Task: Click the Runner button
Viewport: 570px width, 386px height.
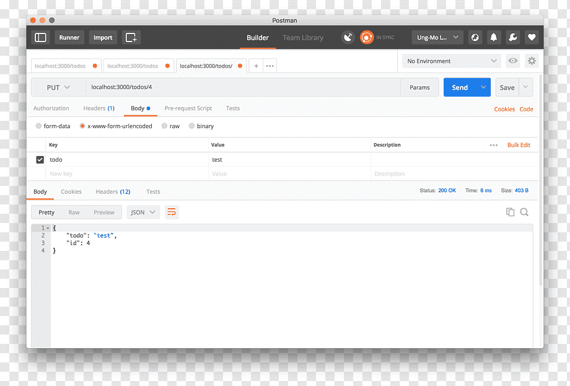Action: 69,37
